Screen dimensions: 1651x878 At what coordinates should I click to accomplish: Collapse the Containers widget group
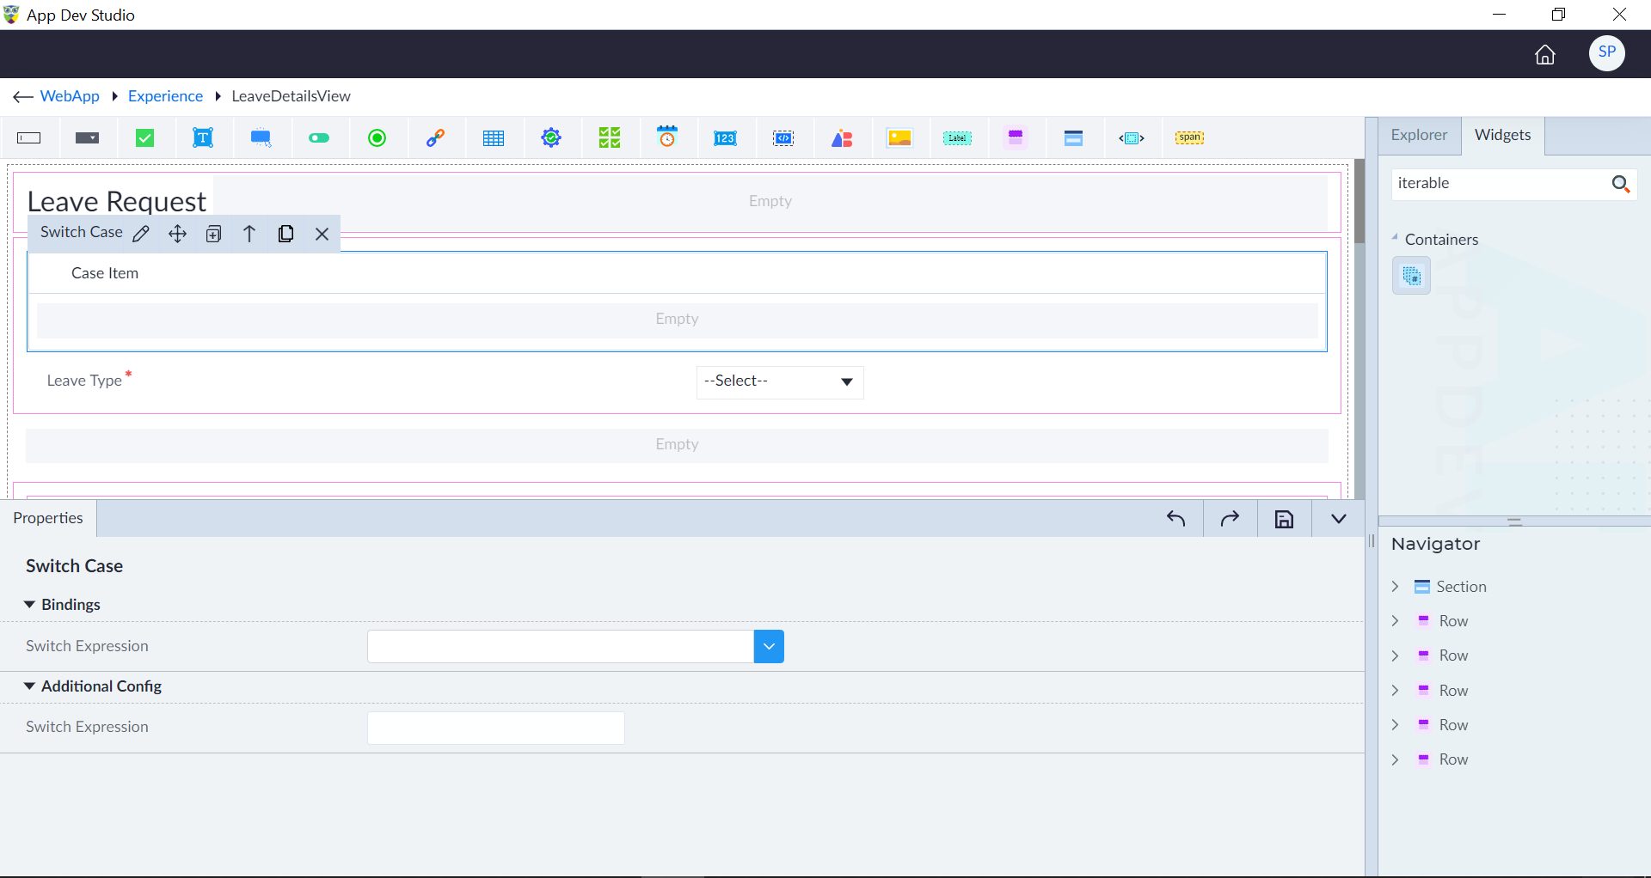click(x=1395, y=238)
